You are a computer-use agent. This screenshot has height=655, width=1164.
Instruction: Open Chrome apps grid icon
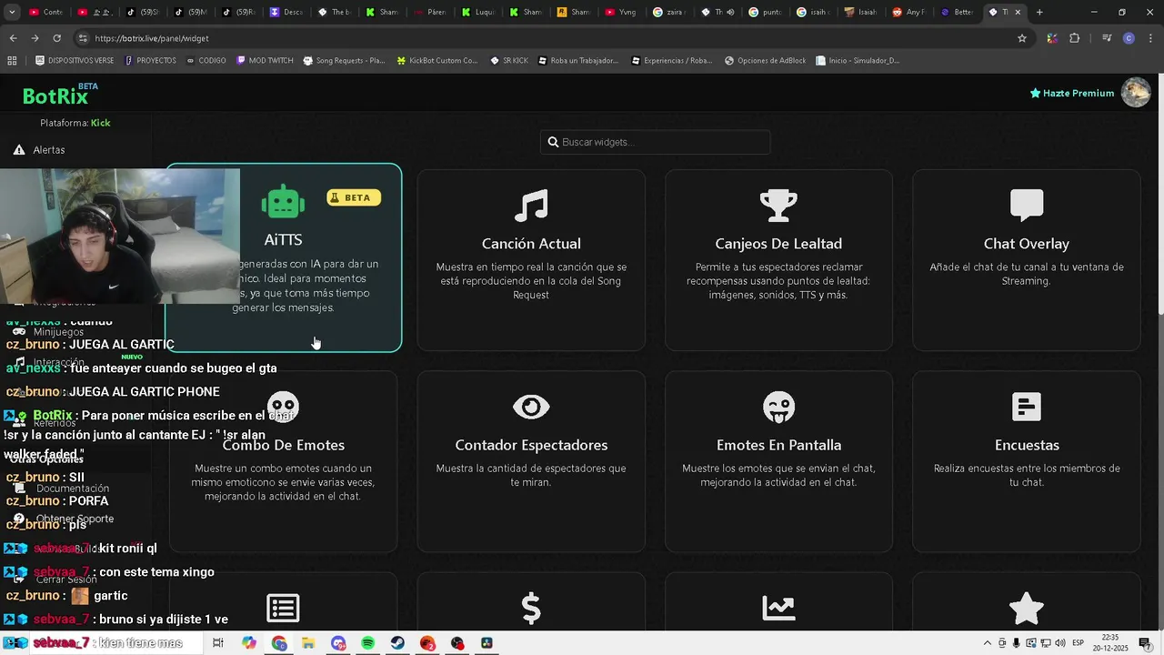click(x=12, y=61)
